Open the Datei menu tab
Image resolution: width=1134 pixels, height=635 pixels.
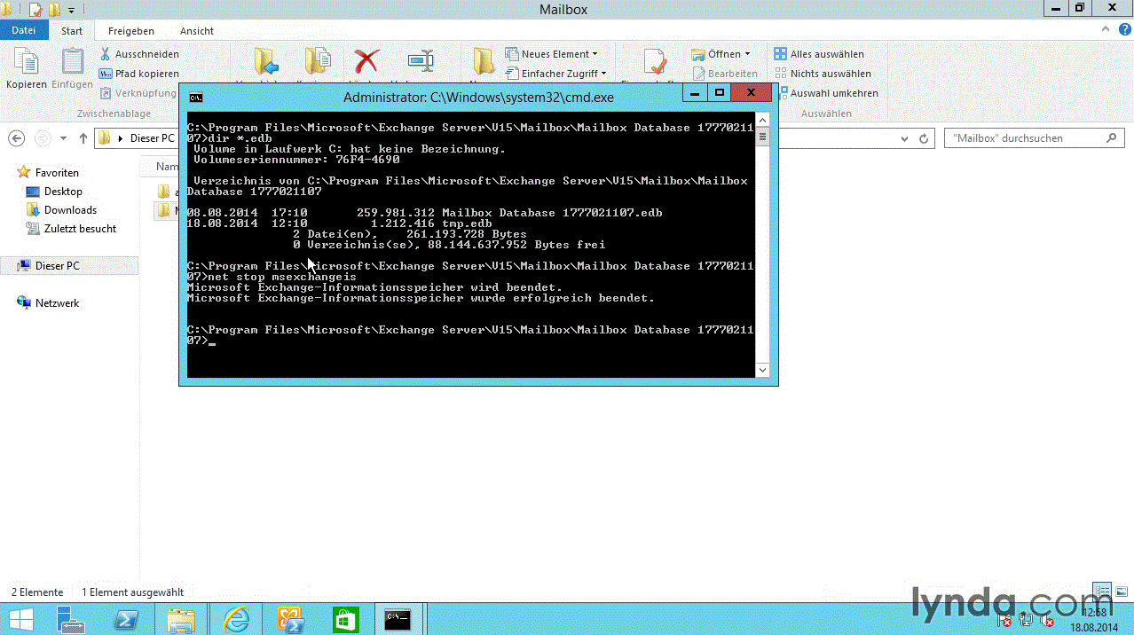click(x=24, y=30)
